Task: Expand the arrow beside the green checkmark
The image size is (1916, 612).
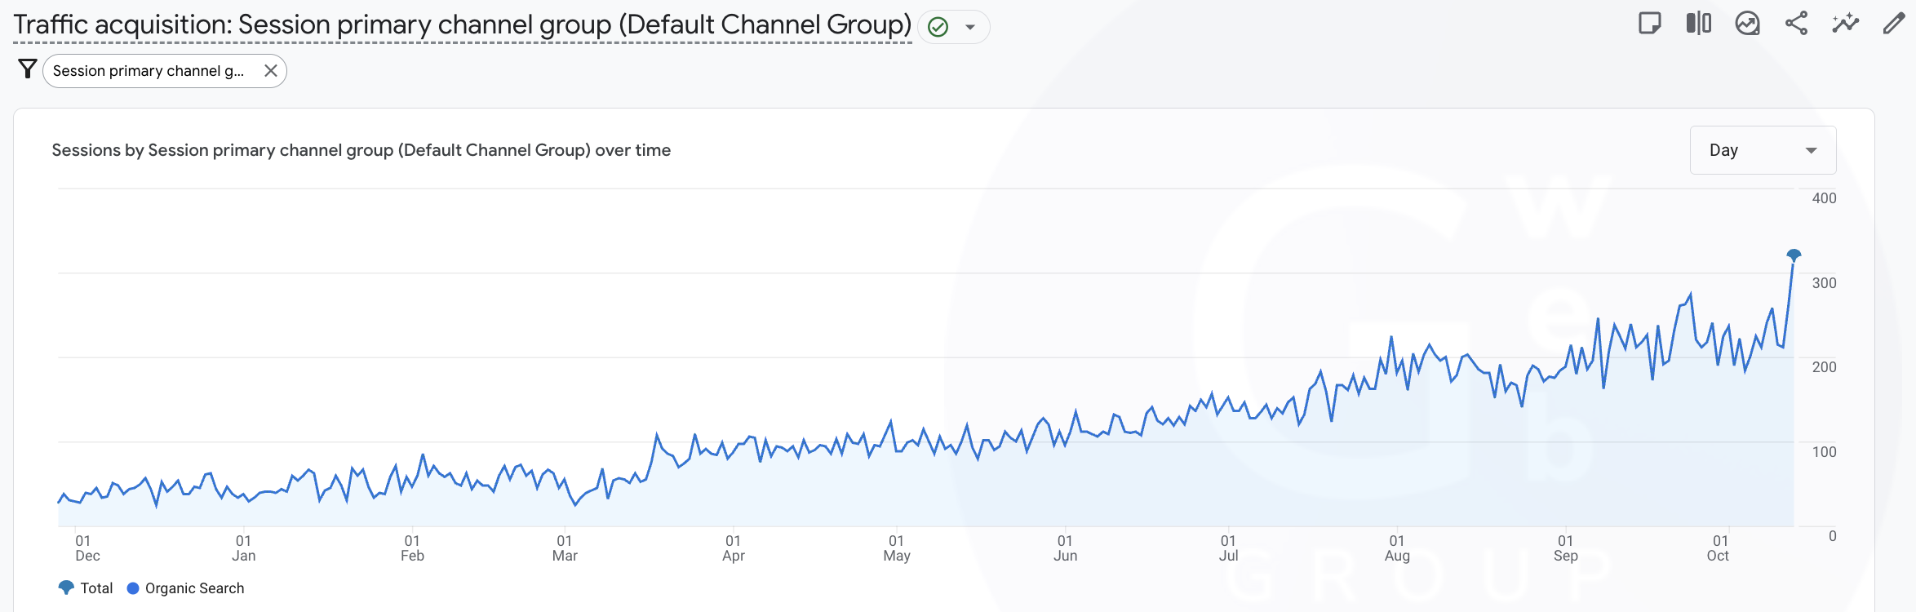Action: pyautogui.click(x=970, y=28)
